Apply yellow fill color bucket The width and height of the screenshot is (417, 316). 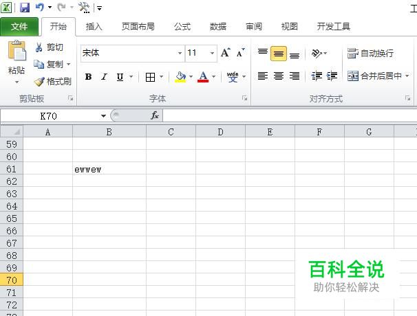[180, 77]
